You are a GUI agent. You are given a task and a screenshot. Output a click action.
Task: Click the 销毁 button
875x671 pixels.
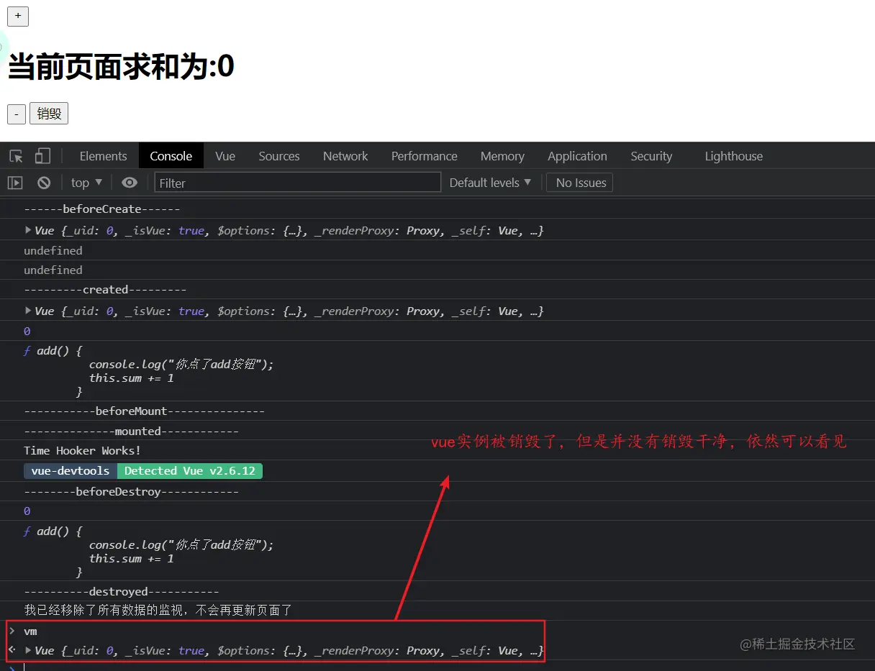pos(49,114)
